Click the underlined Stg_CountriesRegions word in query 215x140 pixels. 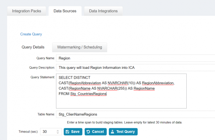coord(88,94)
